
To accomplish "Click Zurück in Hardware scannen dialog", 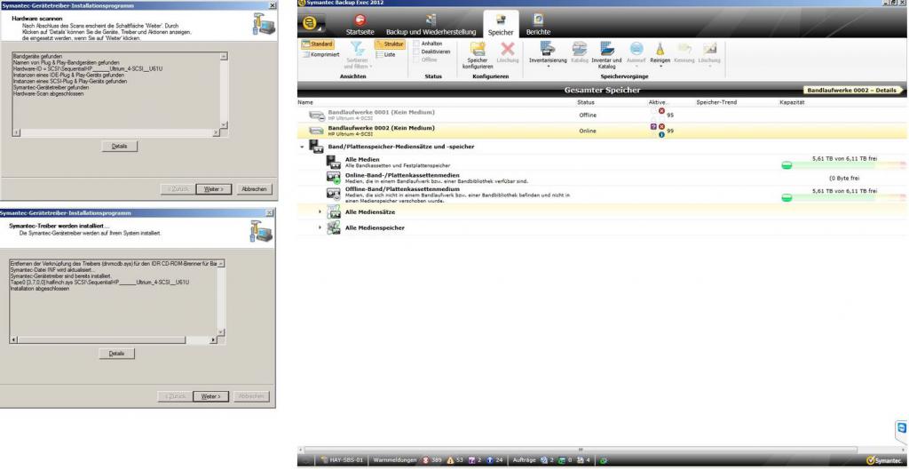I will point(177,189).
